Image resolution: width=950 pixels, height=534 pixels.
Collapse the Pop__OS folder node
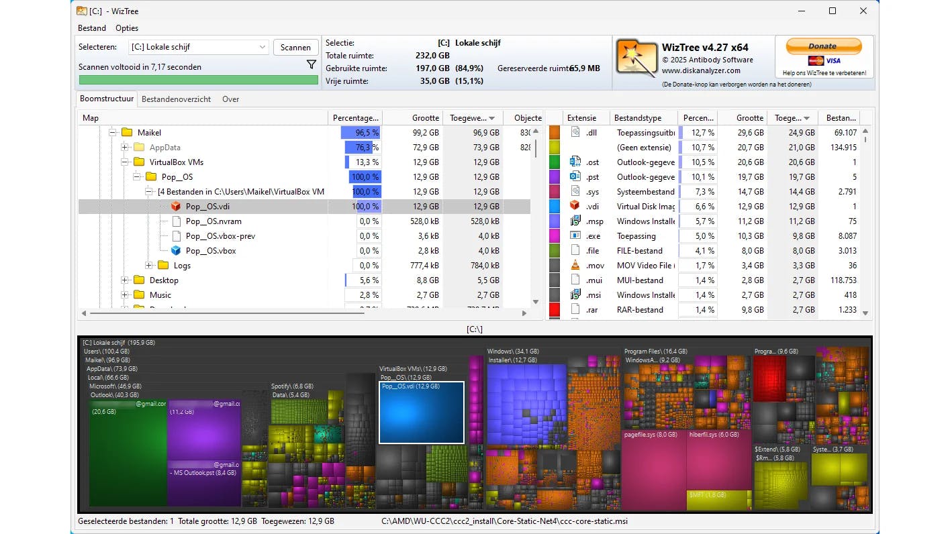pyautogui.click(x=137, y=177)
